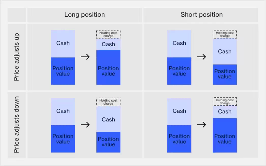Screen dimensions: 266x166
Task: Select the Long position column header
Action: click(x=84, y=15)
